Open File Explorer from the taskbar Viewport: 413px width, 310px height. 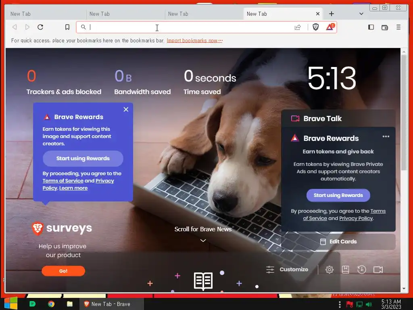pyautogui.click(x=69, y=304)
